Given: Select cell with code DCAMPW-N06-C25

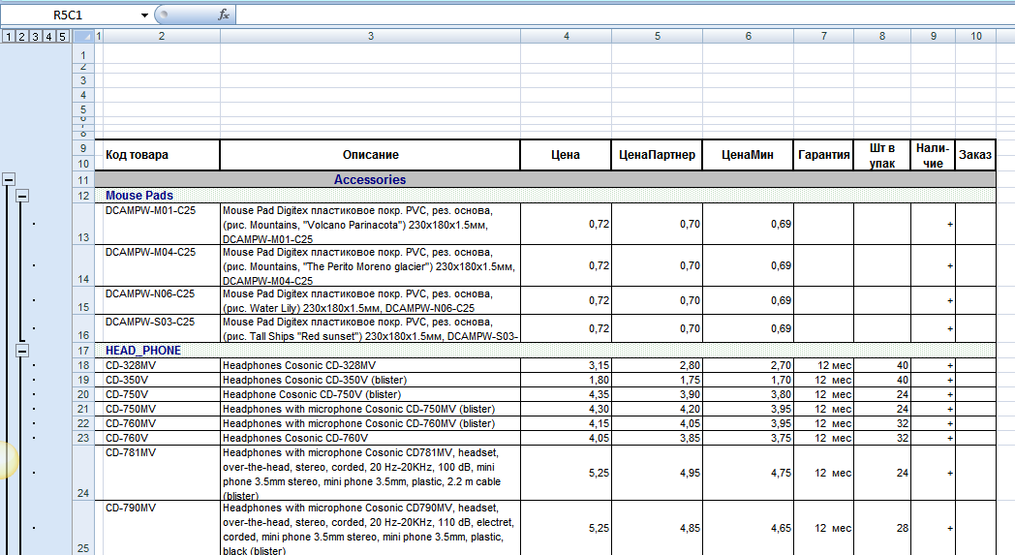Looking at the screenshot, I should (x=161, y=300).
